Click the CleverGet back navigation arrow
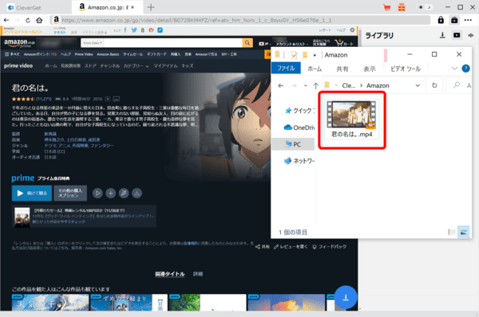This screenshot has width=479, height=317. click(6, 20)
